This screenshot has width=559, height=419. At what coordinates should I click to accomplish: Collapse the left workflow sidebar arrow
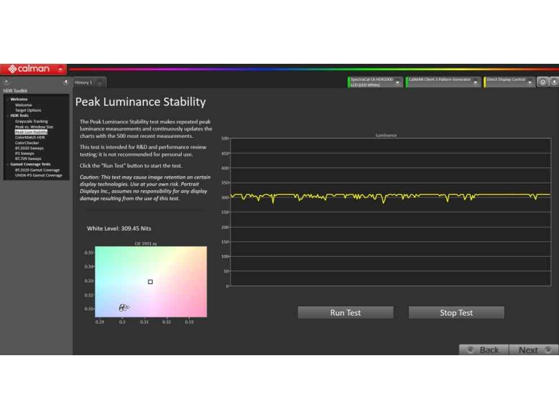(x=65, y=82)
